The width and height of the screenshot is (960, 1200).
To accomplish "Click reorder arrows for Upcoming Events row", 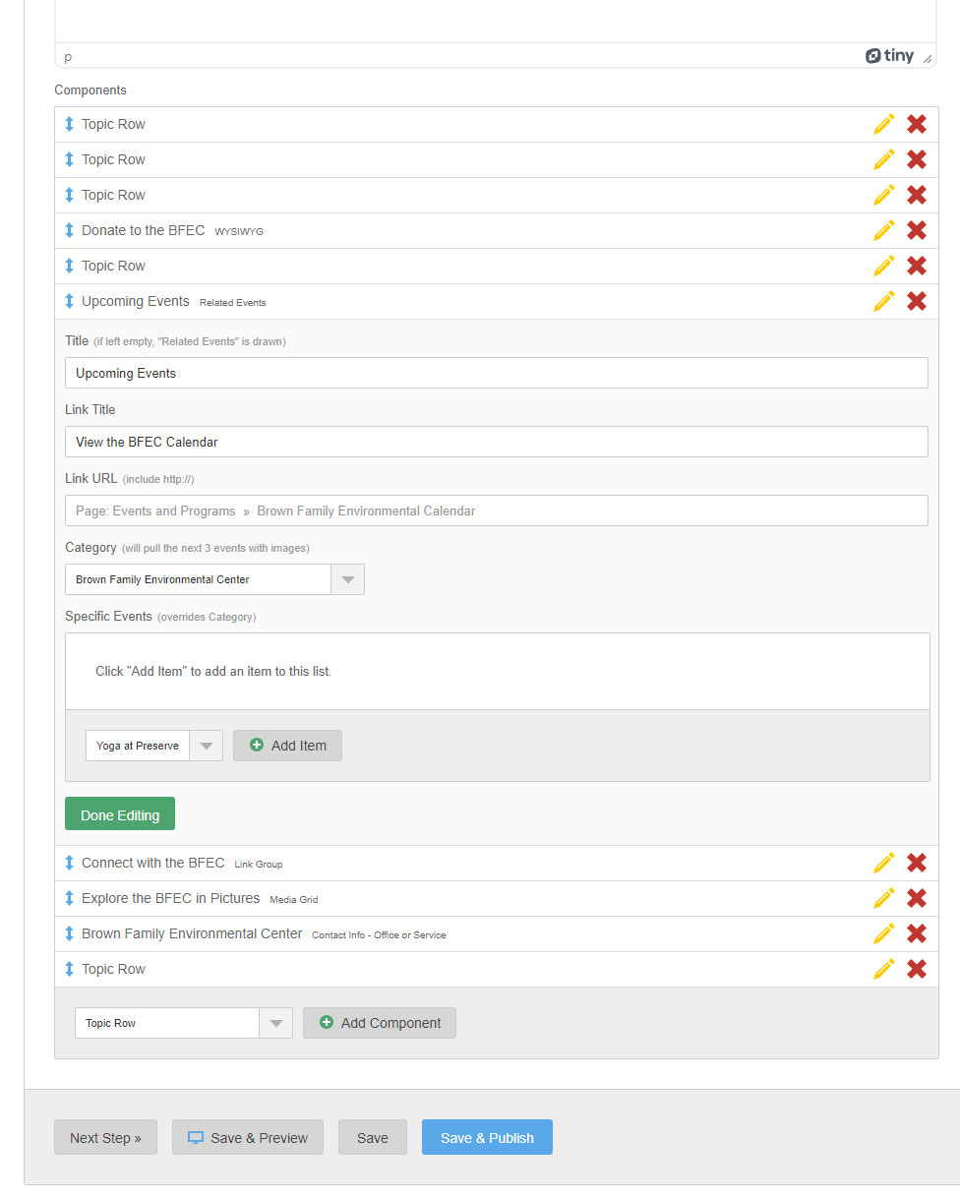I will click(x=69, y=301).
